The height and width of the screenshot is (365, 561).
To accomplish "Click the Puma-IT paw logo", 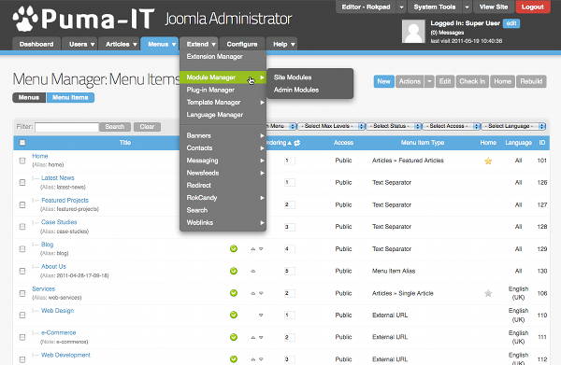I will click(25, 19).
